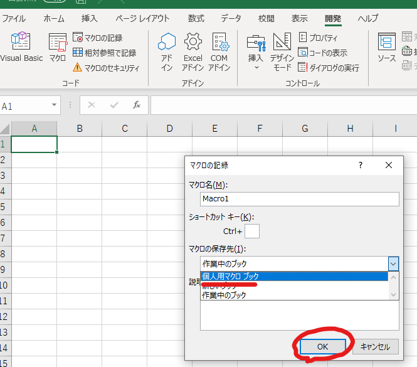This screenshot has width=417, height=367.
Task: Open the ヘルプ tab
Action: click(368, 18)
